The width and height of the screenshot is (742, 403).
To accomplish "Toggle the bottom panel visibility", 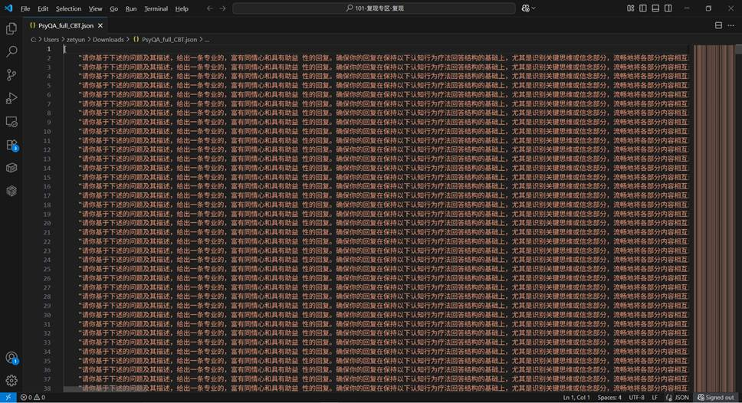I will [655, 8].
